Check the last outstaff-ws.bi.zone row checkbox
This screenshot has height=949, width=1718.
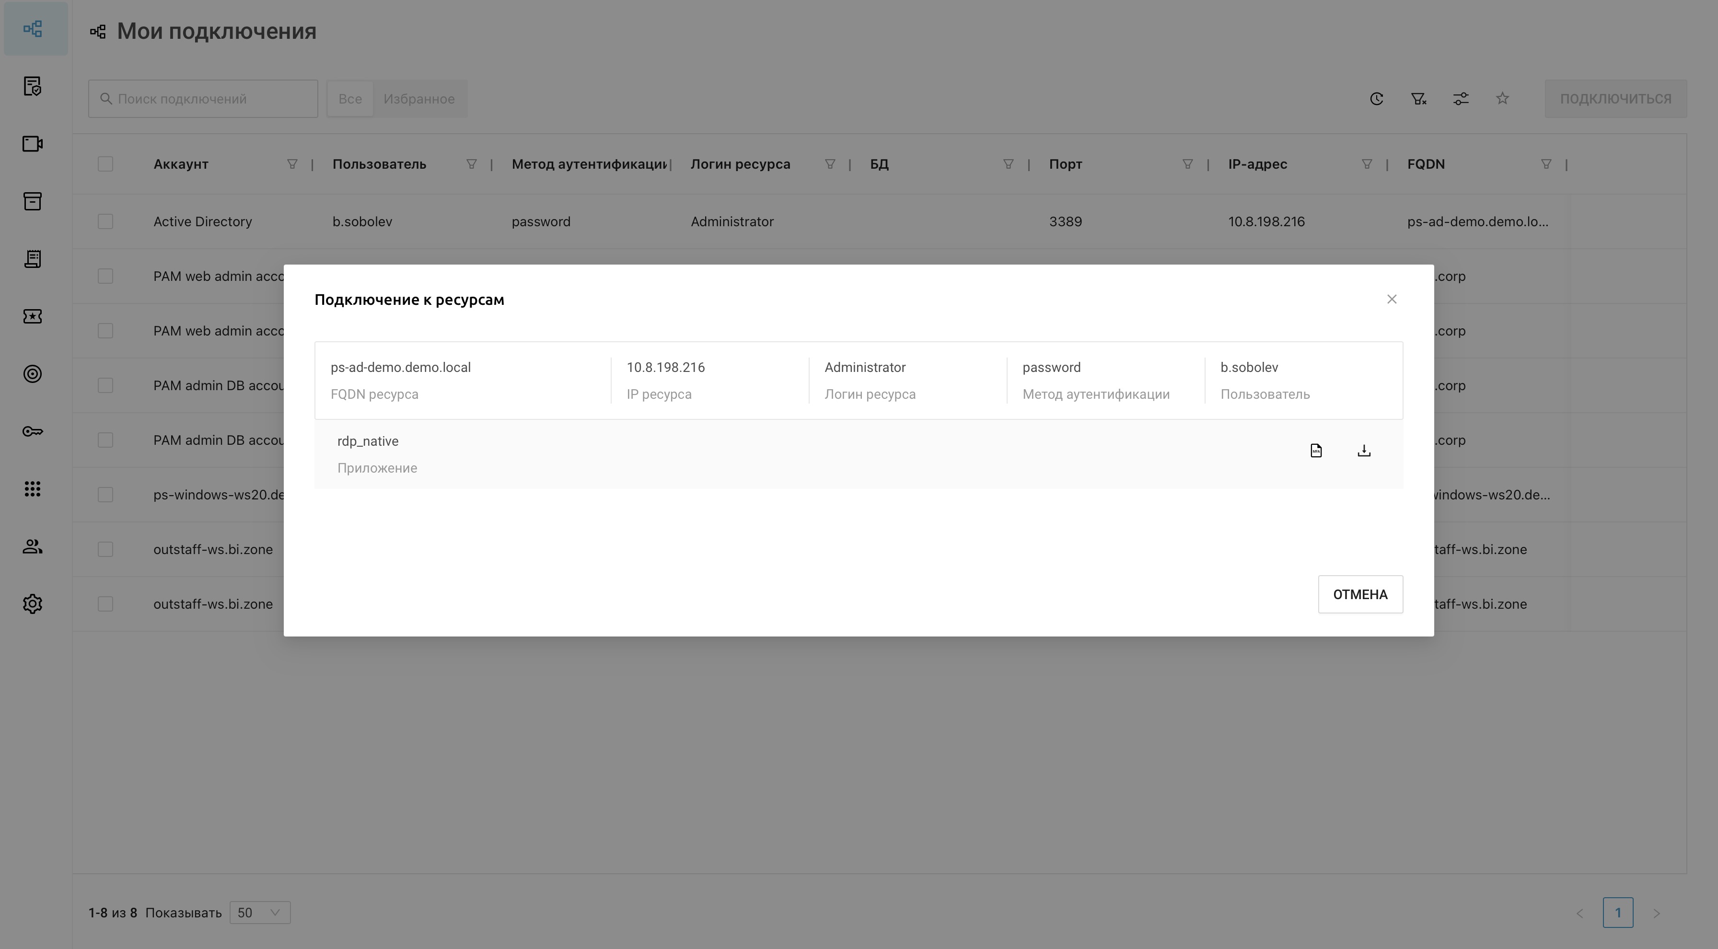105,604
